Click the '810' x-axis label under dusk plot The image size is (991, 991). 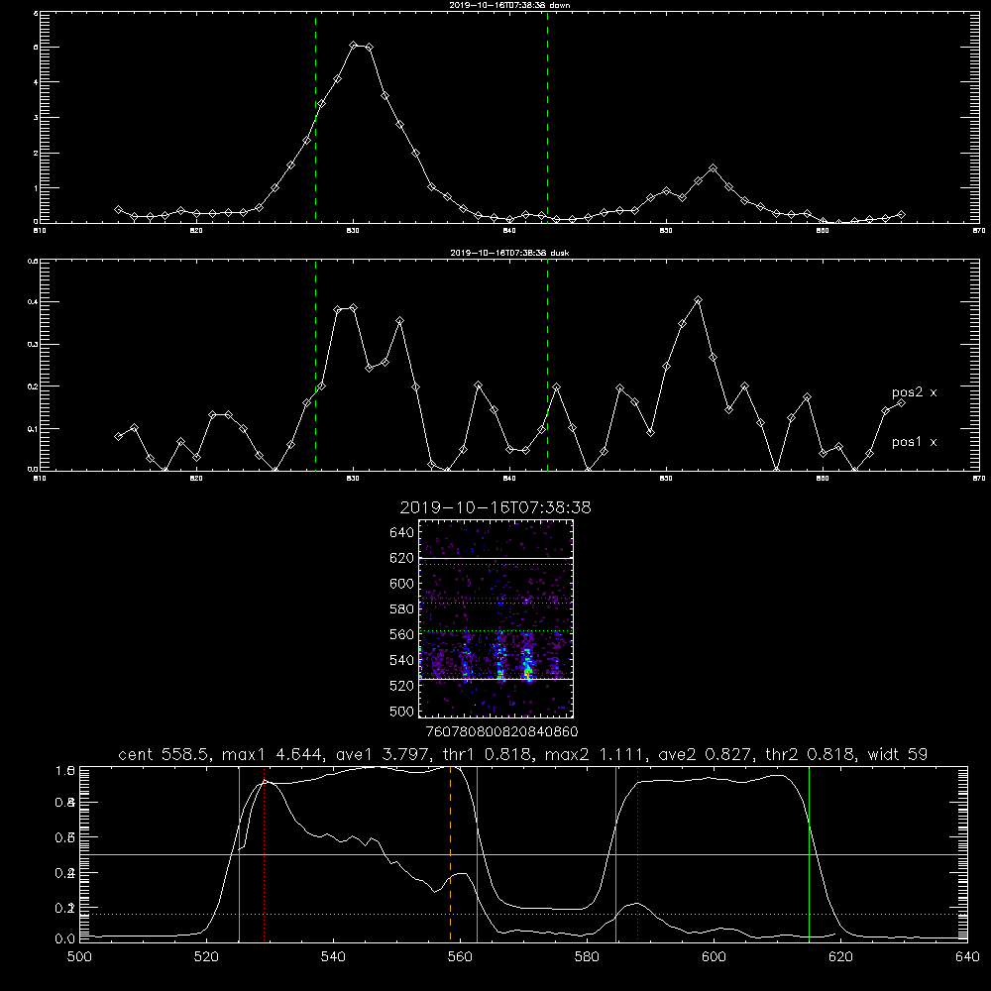pyautogui.click(x=40, y=479)
